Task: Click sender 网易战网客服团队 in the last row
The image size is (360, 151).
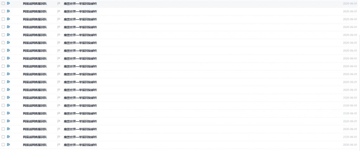Action: 35,145
